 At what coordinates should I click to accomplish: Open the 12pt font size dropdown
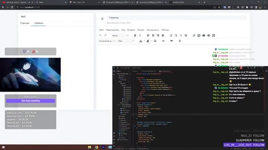pyautogui.click(x=126, y=41)
